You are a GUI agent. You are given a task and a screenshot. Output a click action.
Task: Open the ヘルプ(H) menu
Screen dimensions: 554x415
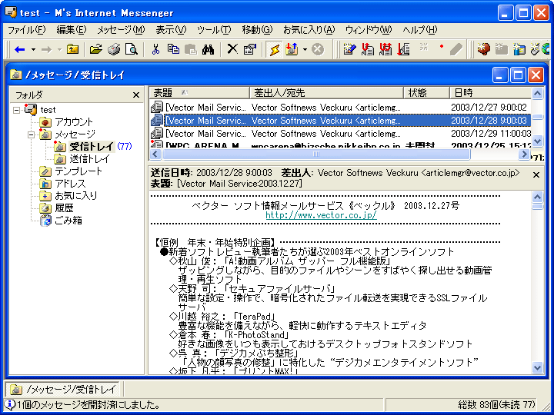420,30
